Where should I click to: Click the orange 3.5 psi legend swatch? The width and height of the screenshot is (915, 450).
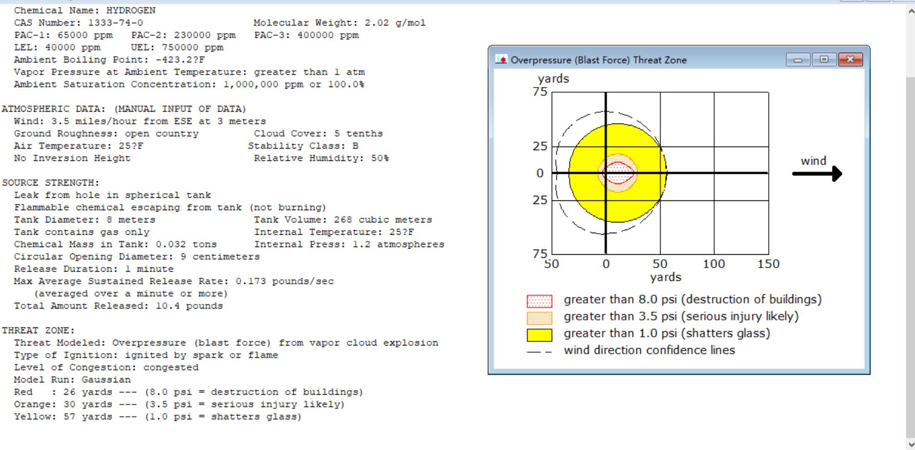(539, 318)
